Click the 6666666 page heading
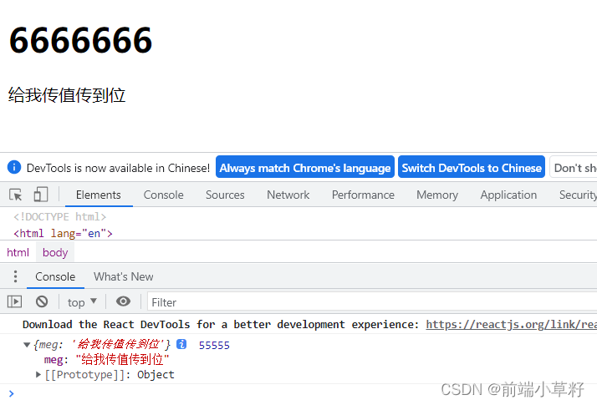 pyautogui.click(x=81, y=40)
